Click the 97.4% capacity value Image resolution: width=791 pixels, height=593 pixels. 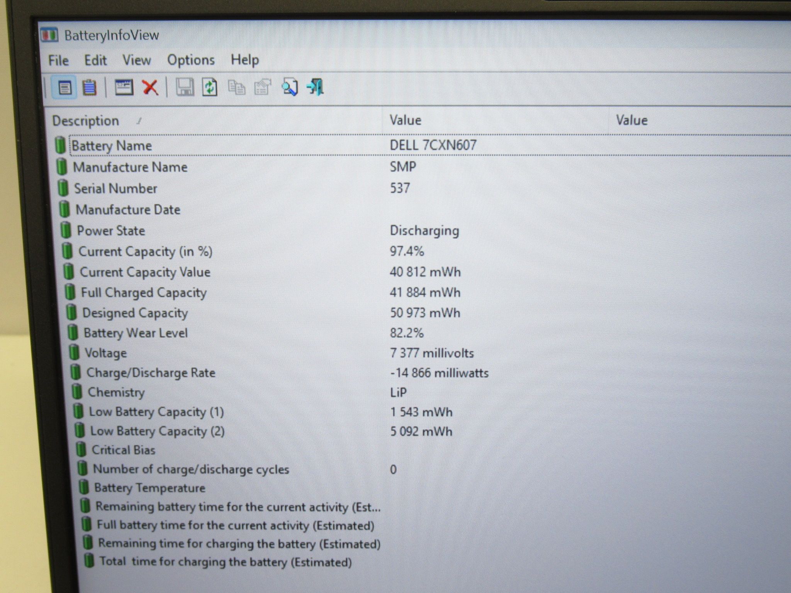pos(407,251)
